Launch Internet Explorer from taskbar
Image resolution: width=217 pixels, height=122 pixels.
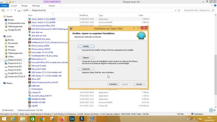click(13, 119)
